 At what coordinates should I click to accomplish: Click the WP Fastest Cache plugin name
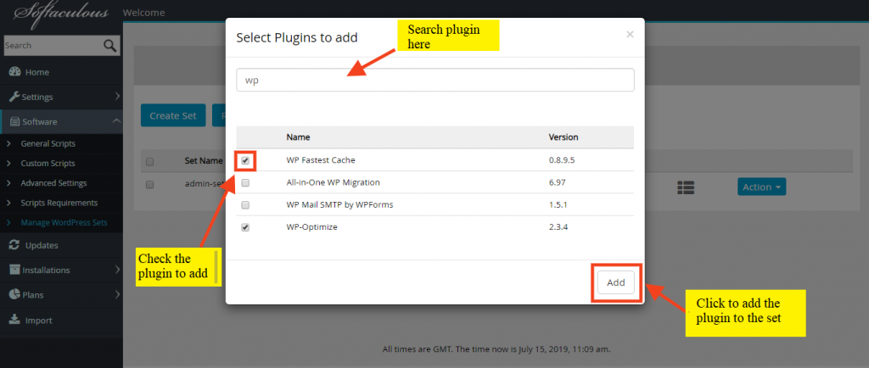coord(321,160)
